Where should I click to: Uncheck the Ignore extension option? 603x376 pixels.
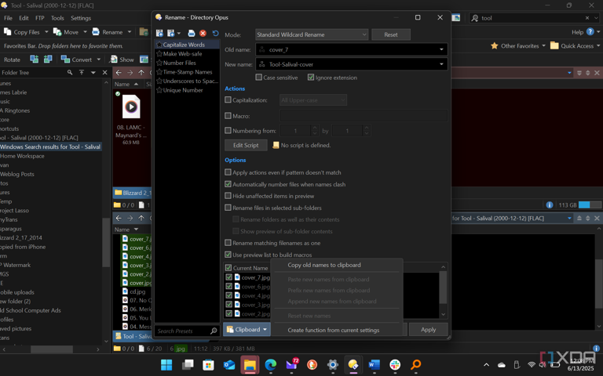(311, 78)
